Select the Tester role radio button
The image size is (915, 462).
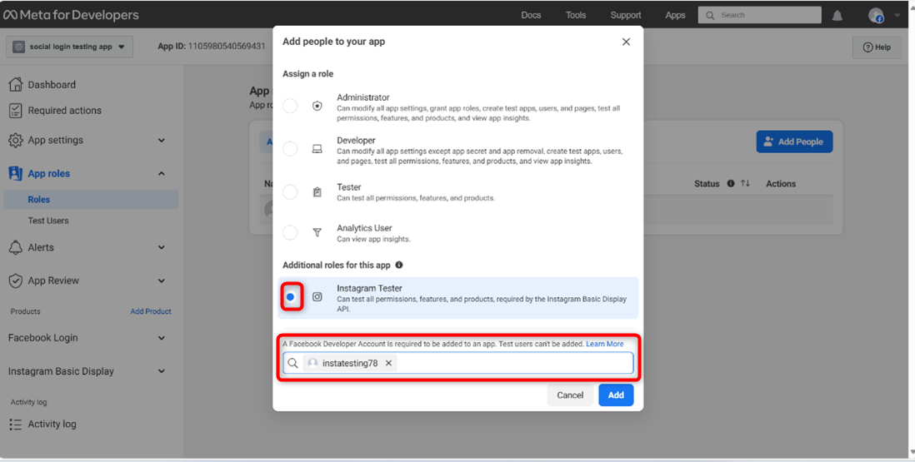pyautogui.click(x=290, y=192)
